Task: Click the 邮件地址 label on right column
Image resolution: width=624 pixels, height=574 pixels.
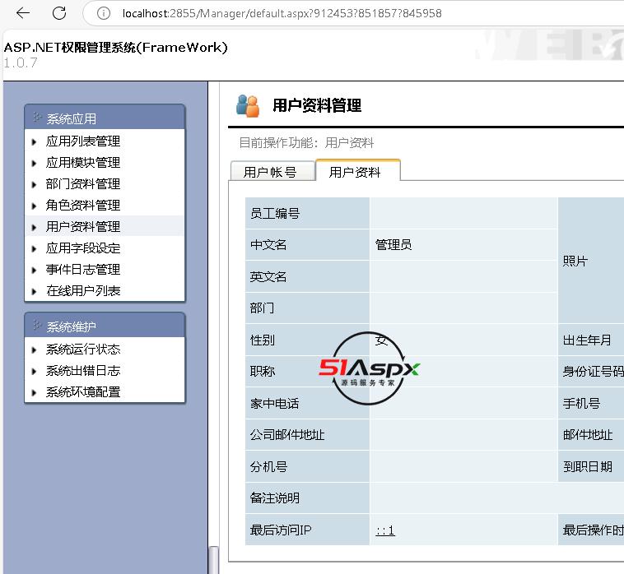Action: pyautogui.click(x=591, y=434)
